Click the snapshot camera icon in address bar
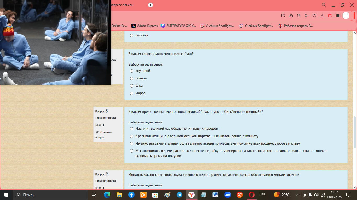 tap(291, 16)
